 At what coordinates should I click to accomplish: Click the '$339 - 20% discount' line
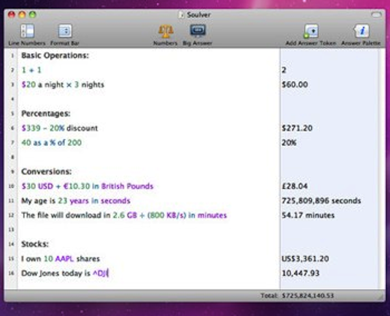coord(60,128)
